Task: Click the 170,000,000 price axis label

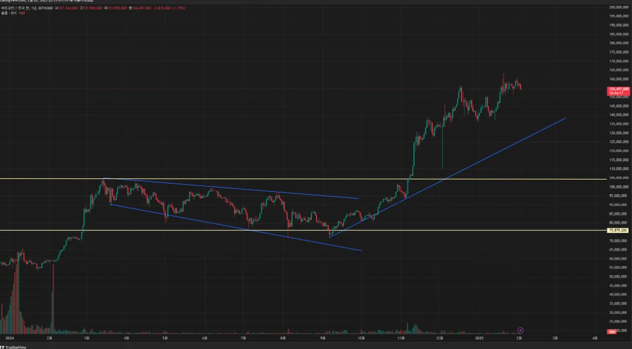Action: (x=619, y=61)
